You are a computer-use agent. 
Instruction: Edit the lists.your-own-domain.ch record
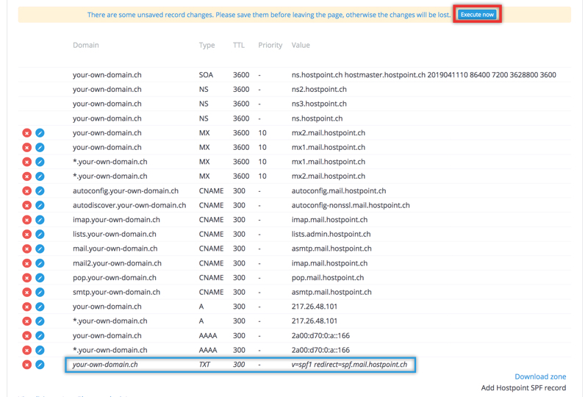(x=40, y=235)
